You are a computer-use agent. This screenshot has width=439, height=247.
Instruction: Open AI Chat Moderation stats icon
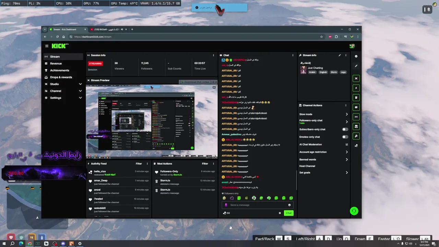[347, 144]
